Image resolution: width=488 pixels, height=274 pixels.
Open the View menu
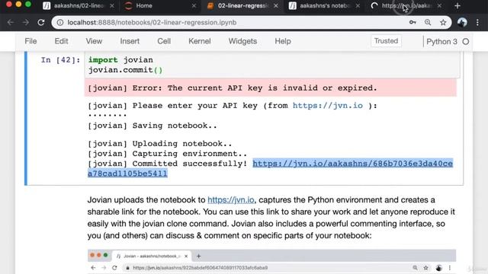click(94, 41)
